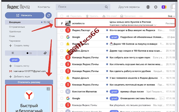Open the Отправленные folder
The image size is (179, 112).
[17, 27]
